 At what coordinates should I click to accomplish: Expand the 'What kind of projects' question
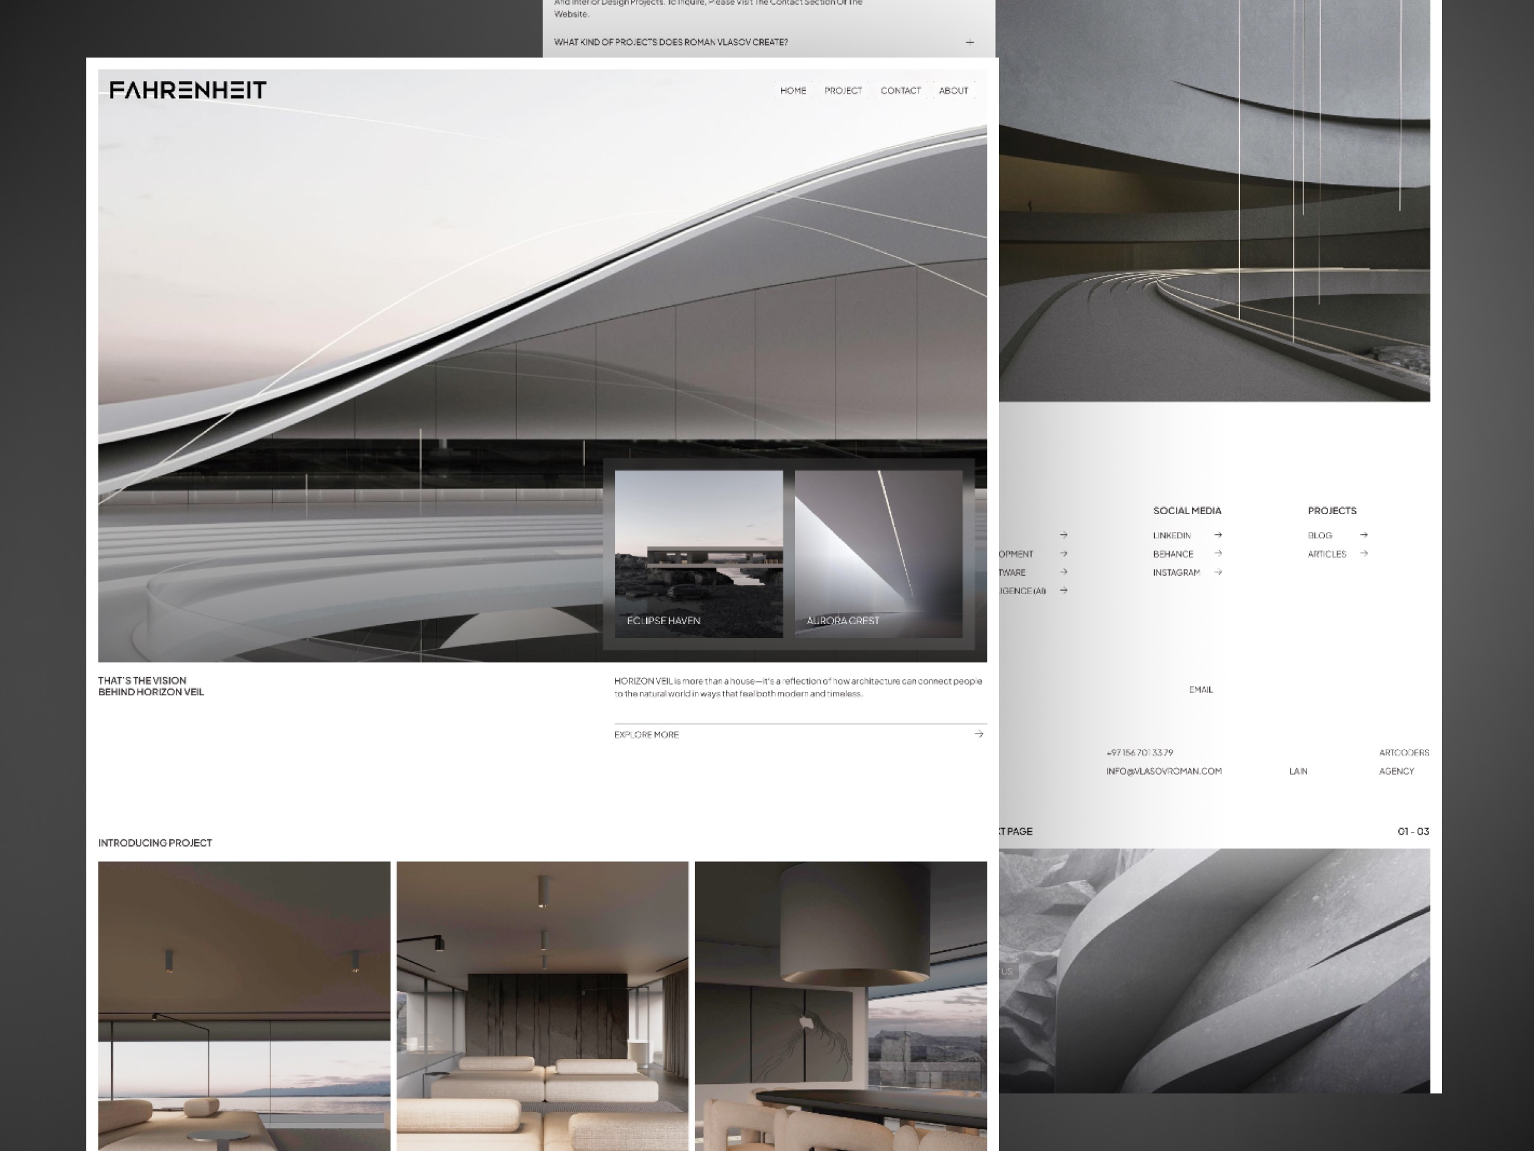(670, 42)
